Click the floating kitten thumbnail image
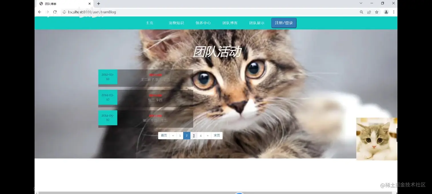The height and width of the screenshot is (194, 432). 377,139
